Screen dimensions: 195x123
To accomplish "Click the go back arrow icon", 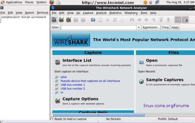I will tap(139, 20).
